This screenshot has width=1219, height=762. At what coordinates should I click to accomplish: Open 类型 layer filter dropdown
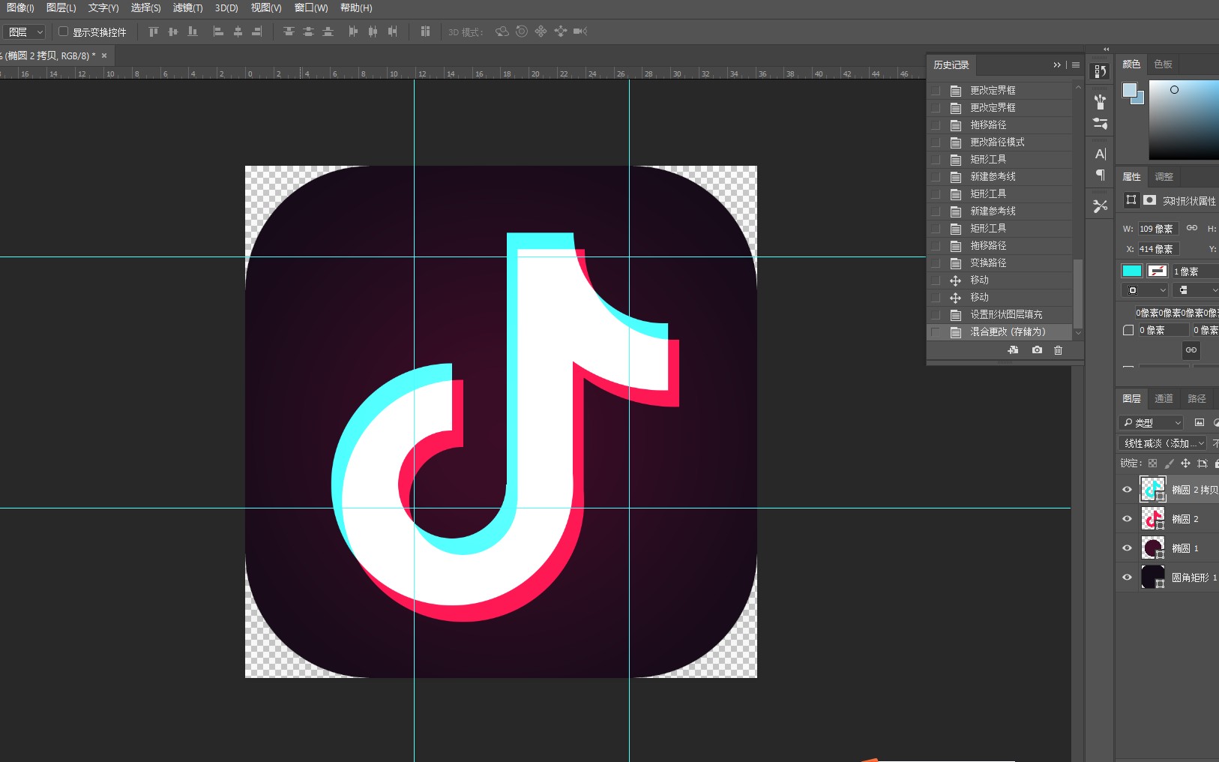pyautogui.click(x=1151, y=423)
